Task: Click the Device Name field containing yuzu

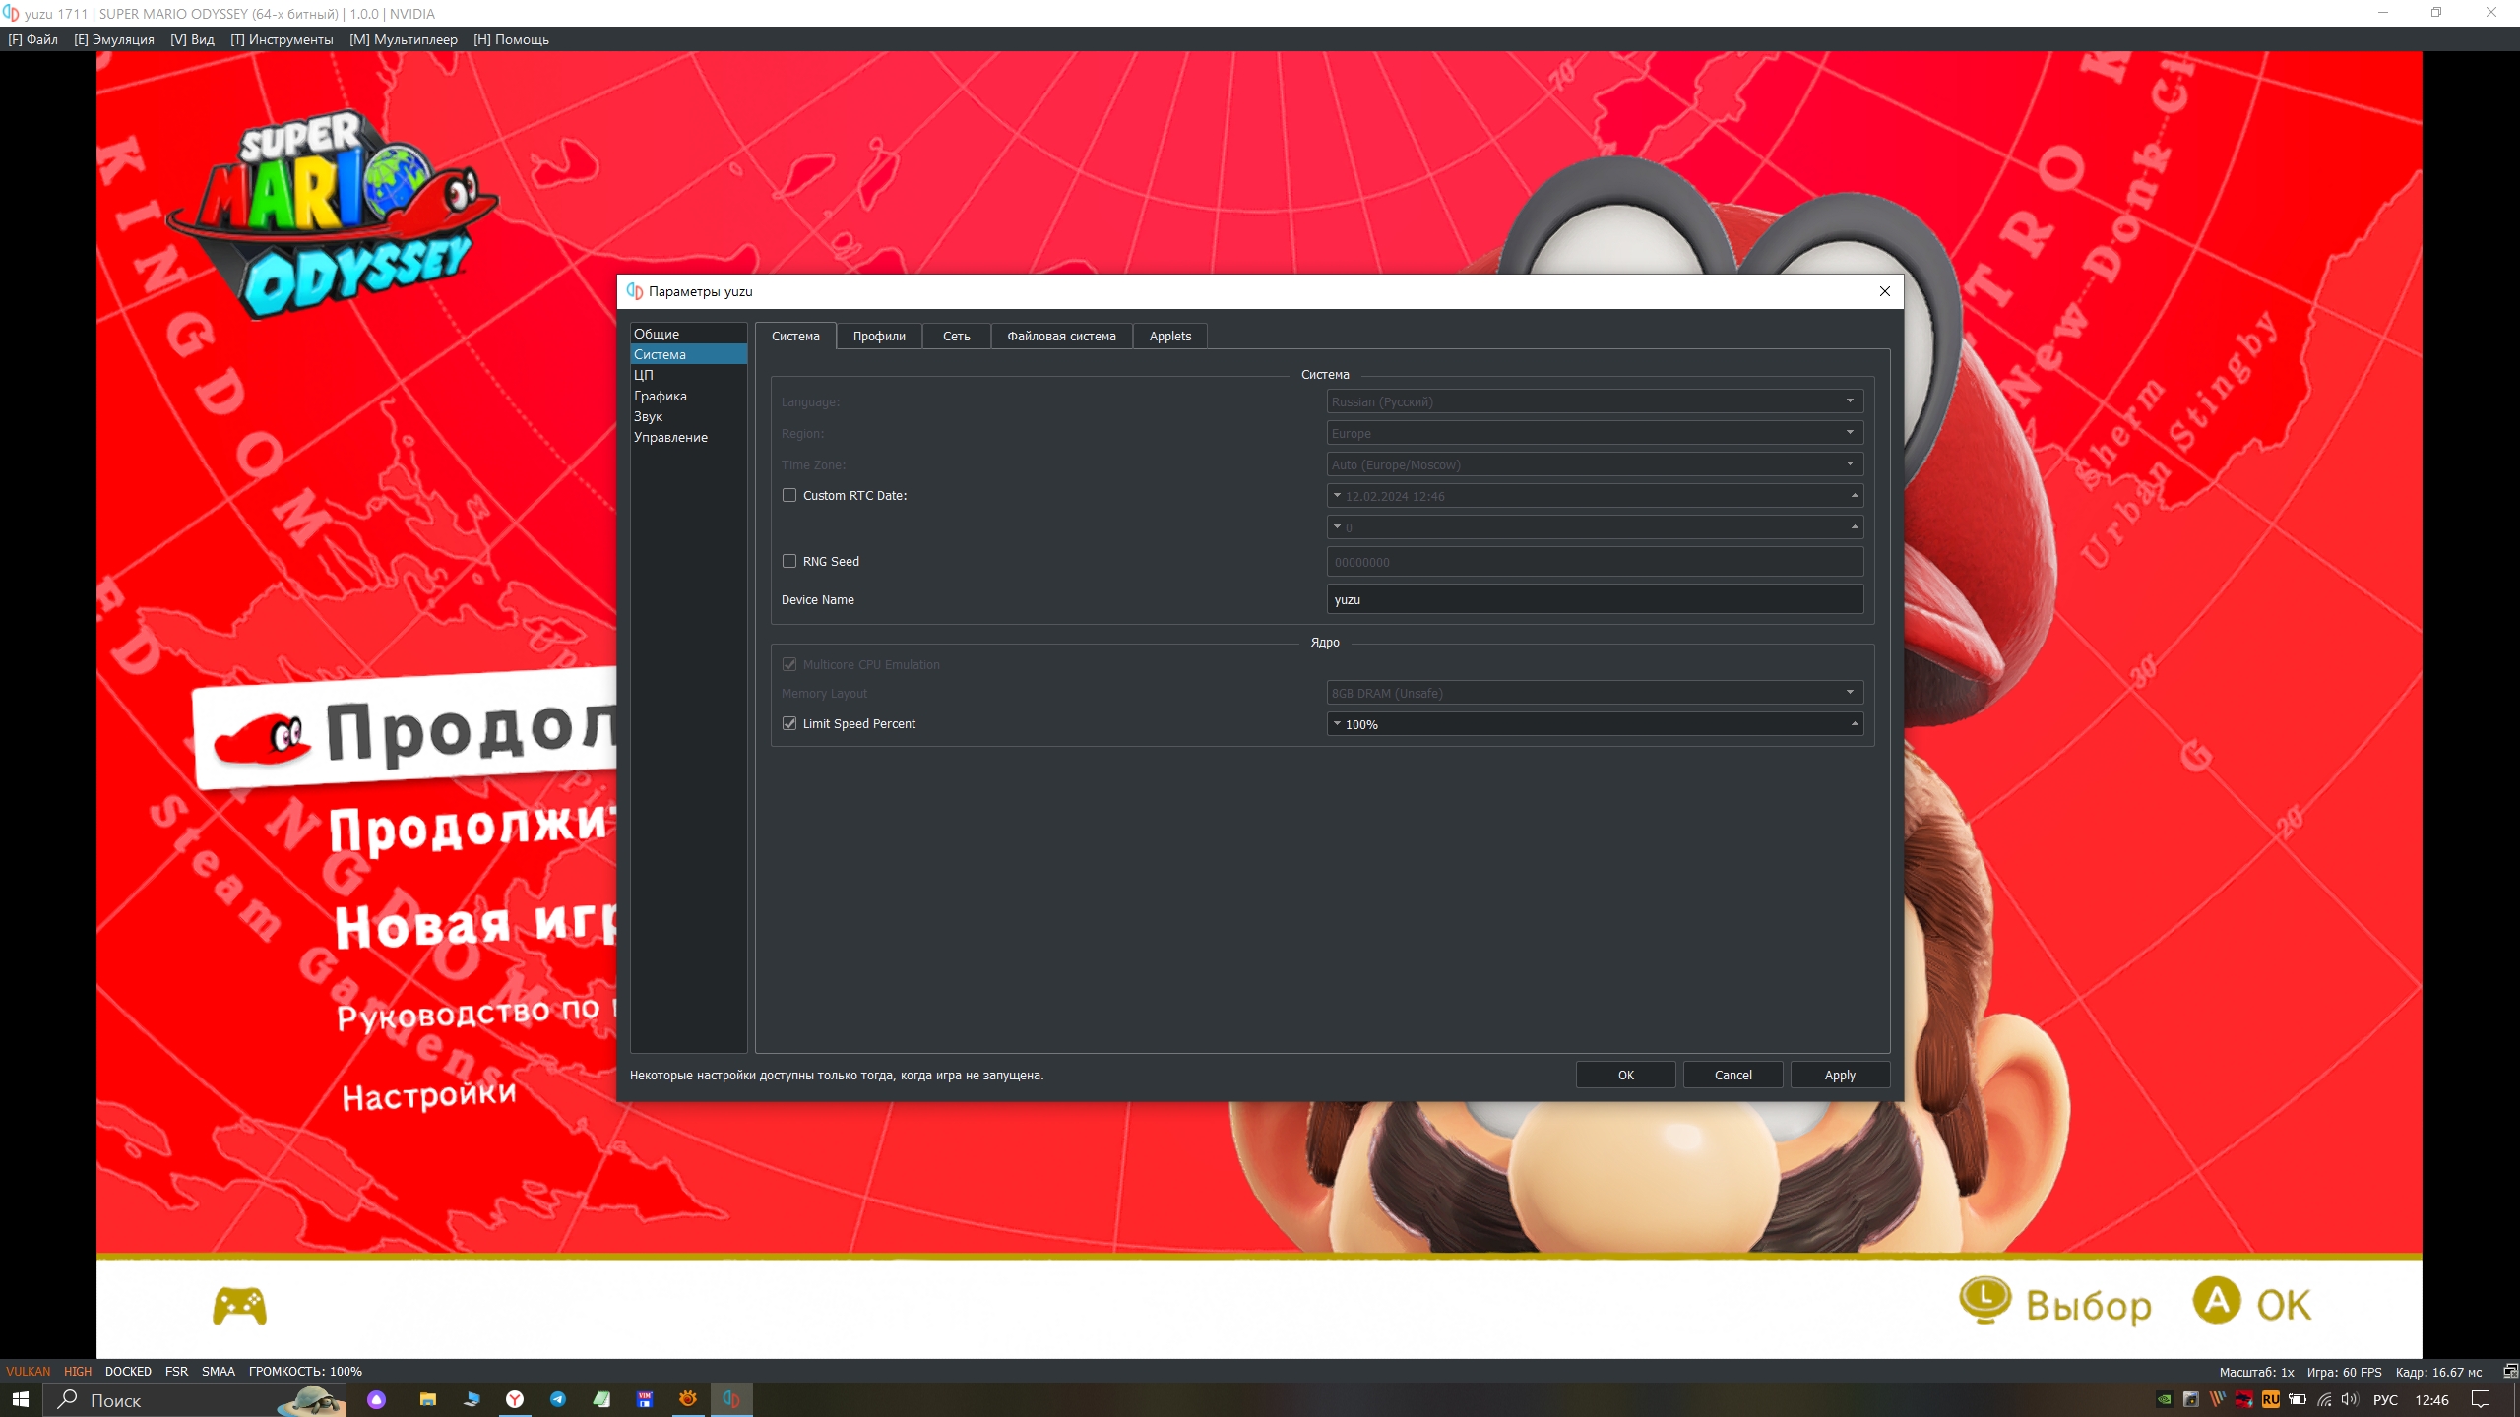Action: tap(1595, 599)
